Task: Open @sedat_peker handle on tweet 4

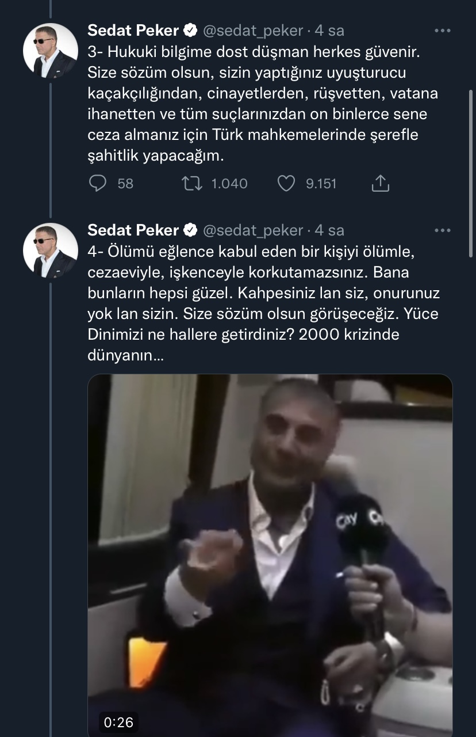Action: (252, 230)
